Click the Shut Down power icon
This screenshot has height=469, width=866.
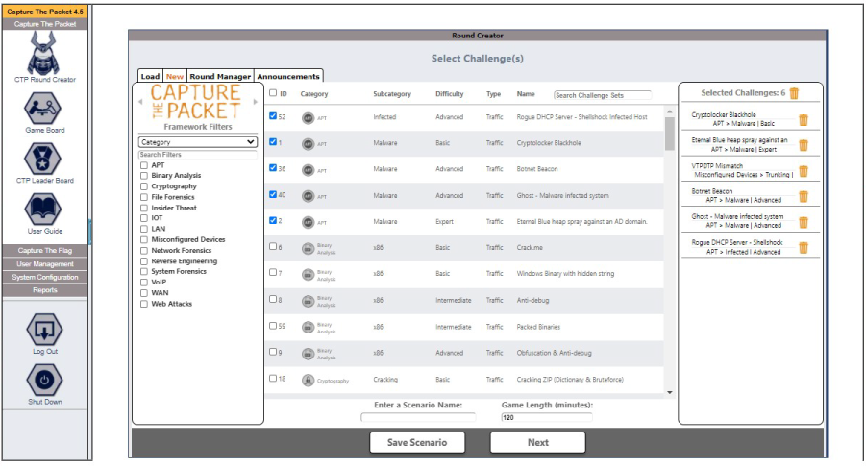44,380
